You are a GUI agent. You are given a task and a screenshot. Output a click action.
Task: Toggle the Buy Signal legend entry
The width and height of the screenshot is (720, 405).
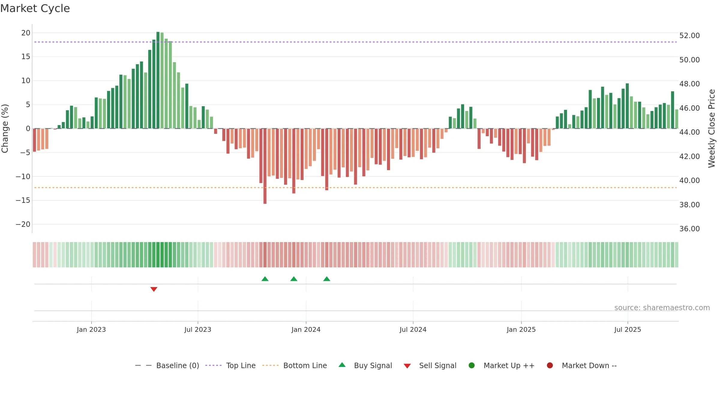(365, 365)
